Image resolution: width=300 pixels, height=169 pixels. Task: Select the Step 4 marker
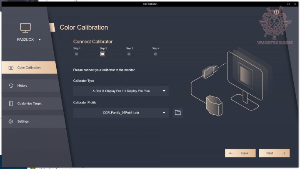point(155,54)
